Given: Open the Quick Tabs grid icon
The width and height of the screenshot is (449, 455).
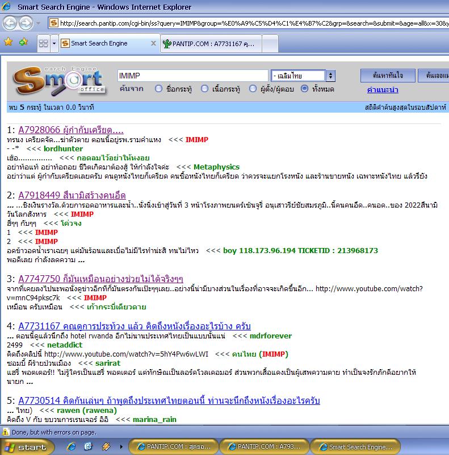Looking at the screenshot, I should coord(44,43).
